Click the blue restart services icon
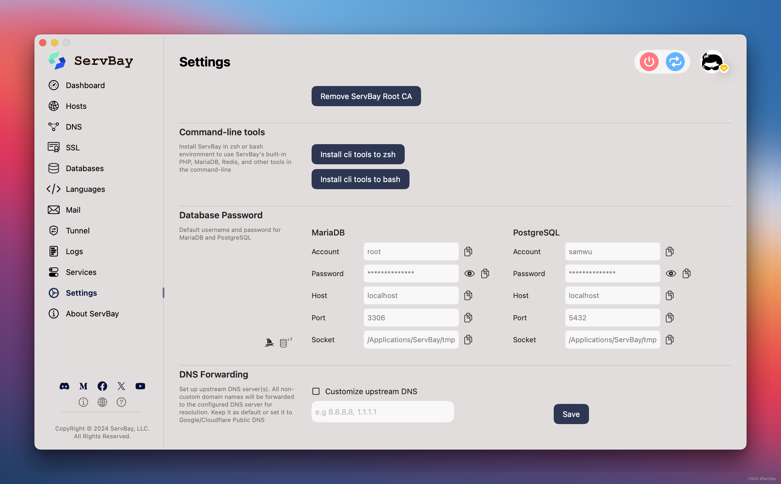The width and height of the screenshot is (781, 484). pos(675,61)
